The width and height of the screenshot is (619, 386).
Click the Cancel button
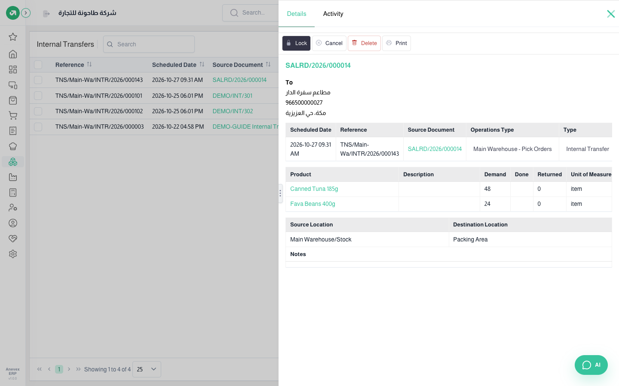point(329,43)
